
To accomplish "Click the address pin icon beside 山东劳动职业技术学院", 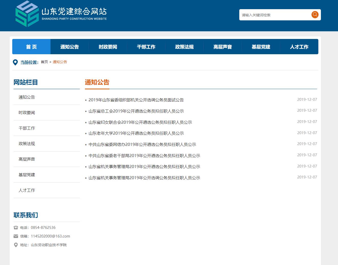I will click(x=16, y=245).
